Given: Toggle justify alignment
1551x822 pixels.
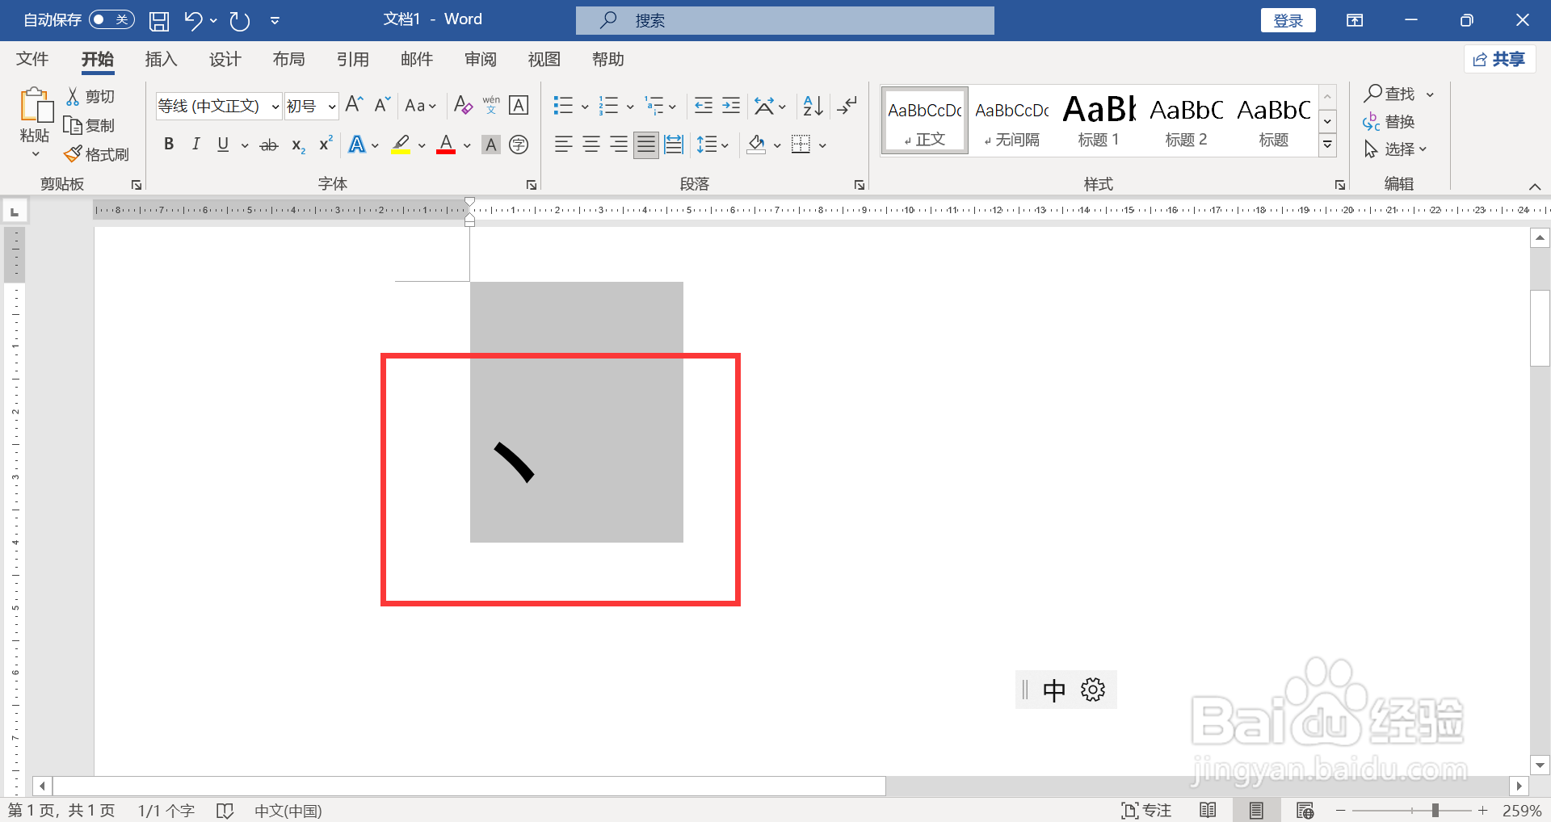Looking at the screenshot, I should (645, 145).
